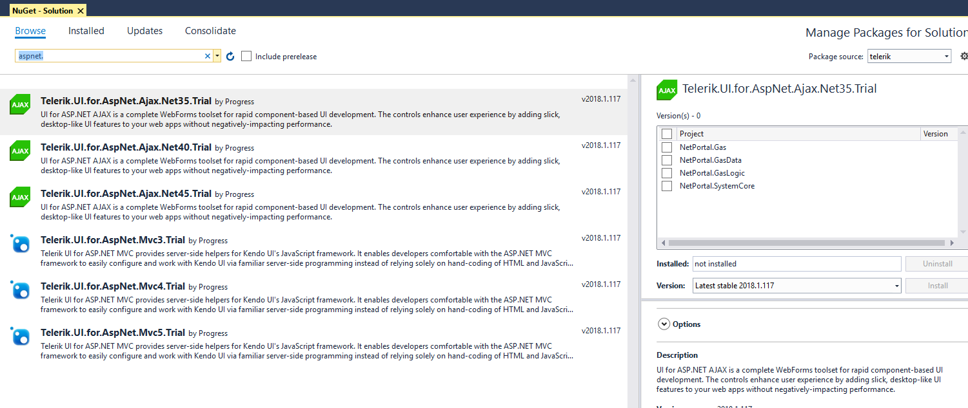
Task: Click Manage Packages for Solution heading
Action: (x=886, y=33)
